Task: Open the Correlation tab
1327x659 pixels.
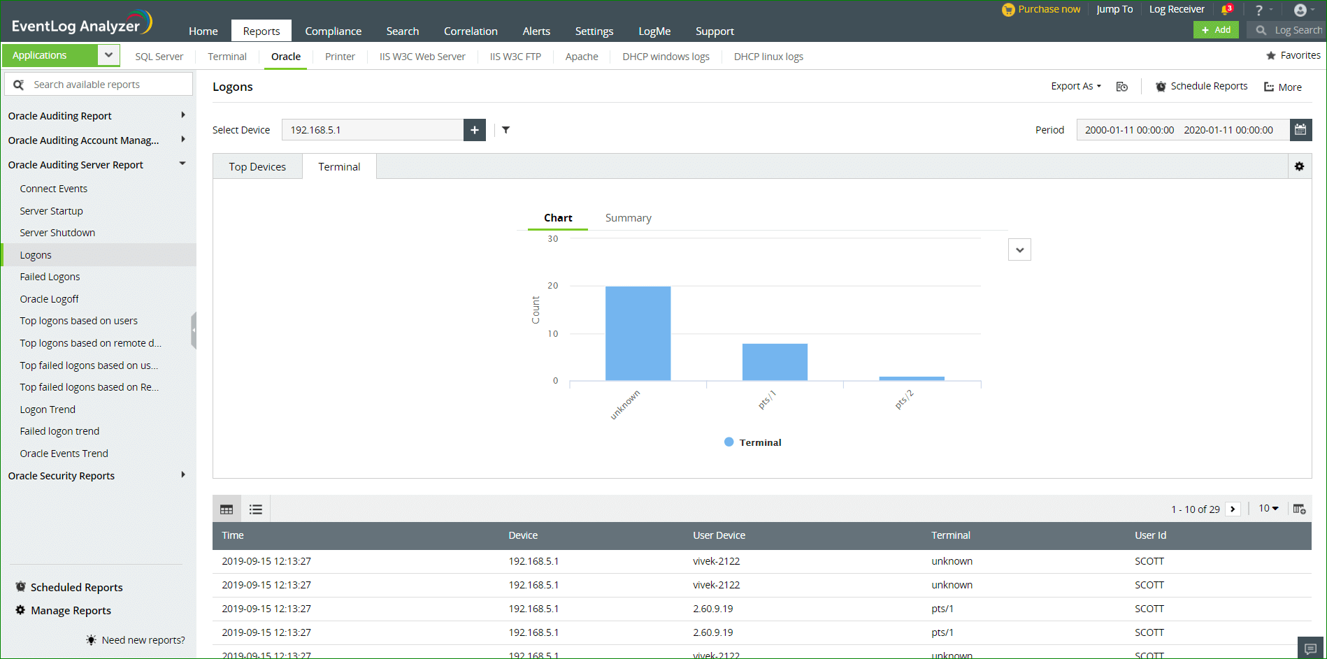Action: [471, 31]
